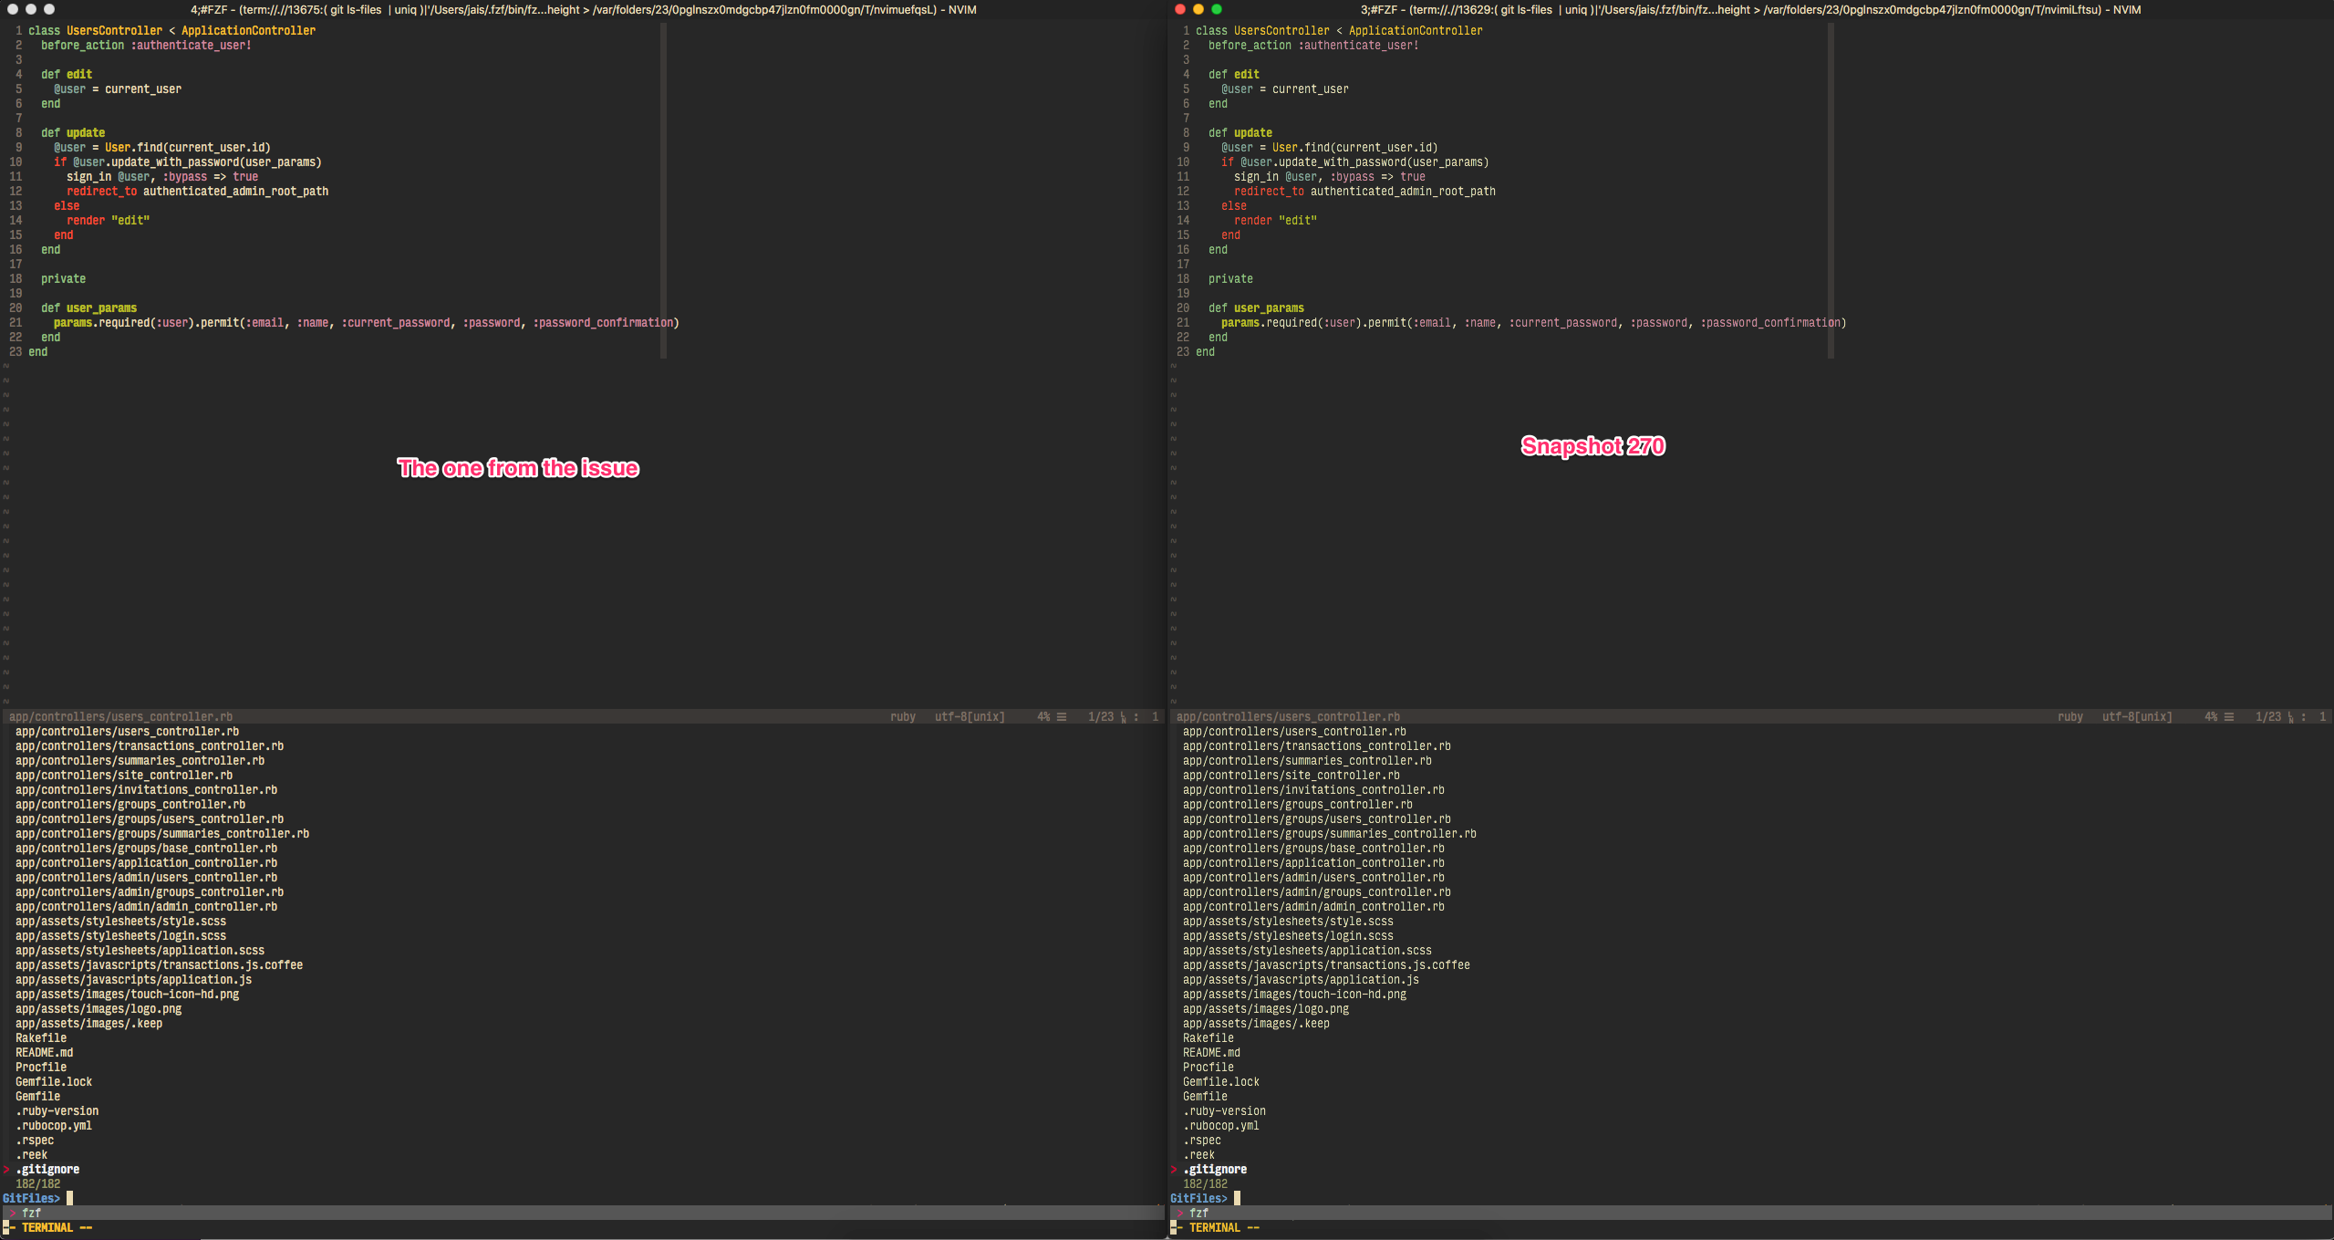This screenshot has height=1240, width=2334.
Task: Select Gemfile.lock in left window list
Action: pyautogui.click(x=54, y=1081)
